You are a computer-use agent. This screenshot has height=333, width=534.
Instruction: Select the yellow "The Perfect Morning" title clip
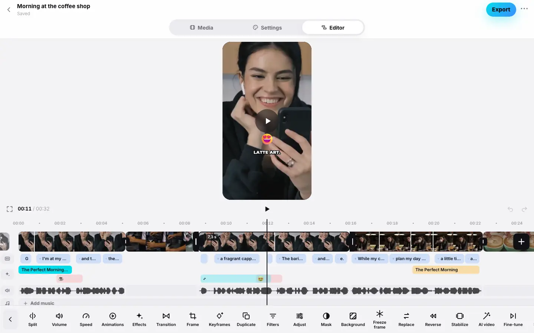pyautogui.click(x=446, y=270)
